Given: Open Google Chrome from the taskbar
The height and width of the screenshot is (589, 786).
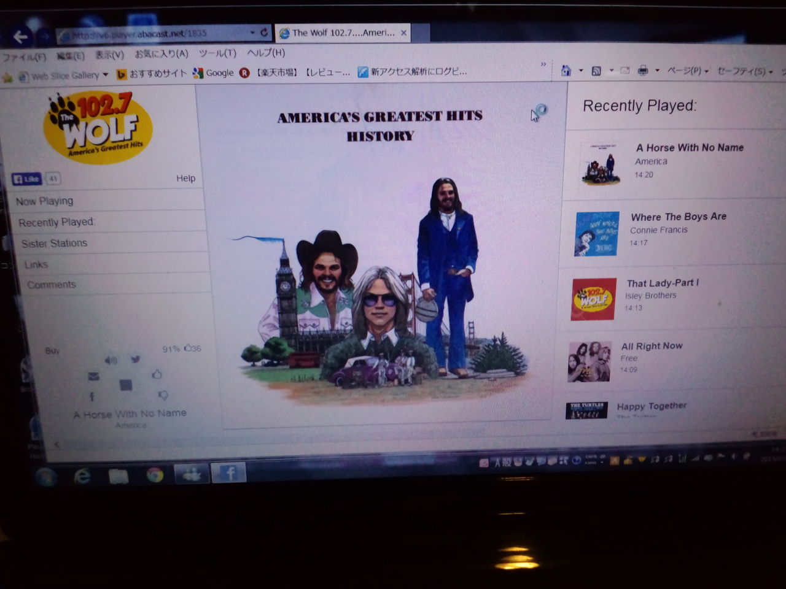Looking at the screenshot, I should [155, 475].
